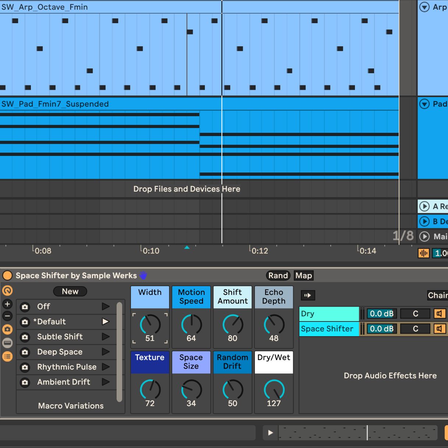448x448 pixels.
Task: Click the minus icon to remove macros
Action: point(7,316)
